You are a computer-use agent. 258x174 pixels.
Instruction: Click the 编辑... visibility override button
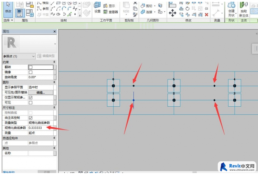click(41, 93)
